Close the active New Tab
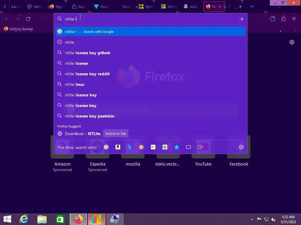The height and width of the screenshot is (225, 301). coord(220,6)
